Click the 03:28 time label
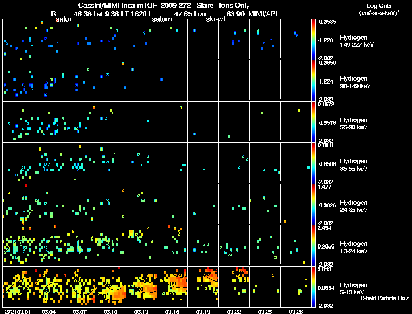Image resolution: width=412 pixels, height=314 pixels. 296,311
